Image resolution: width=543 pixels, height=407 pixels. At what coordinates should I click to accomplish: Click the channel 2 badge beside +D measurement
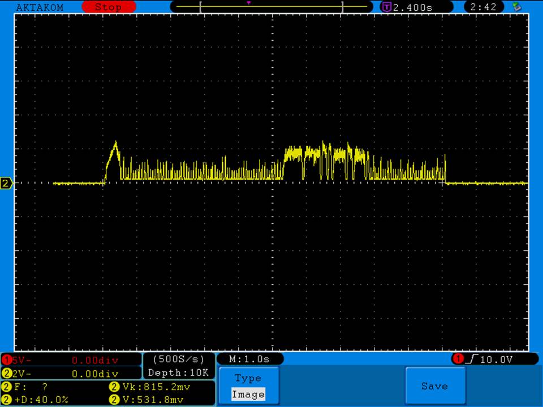pos(7,400)
